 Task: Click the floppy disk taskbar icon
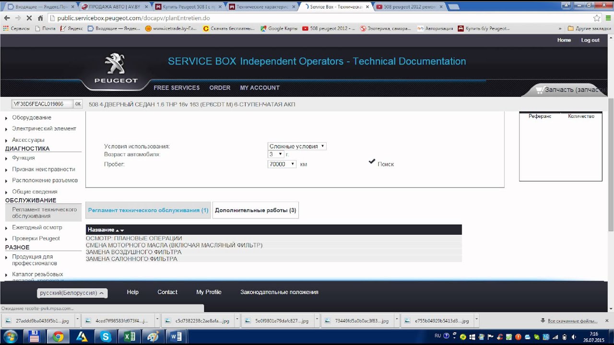(x=34, y=337)
